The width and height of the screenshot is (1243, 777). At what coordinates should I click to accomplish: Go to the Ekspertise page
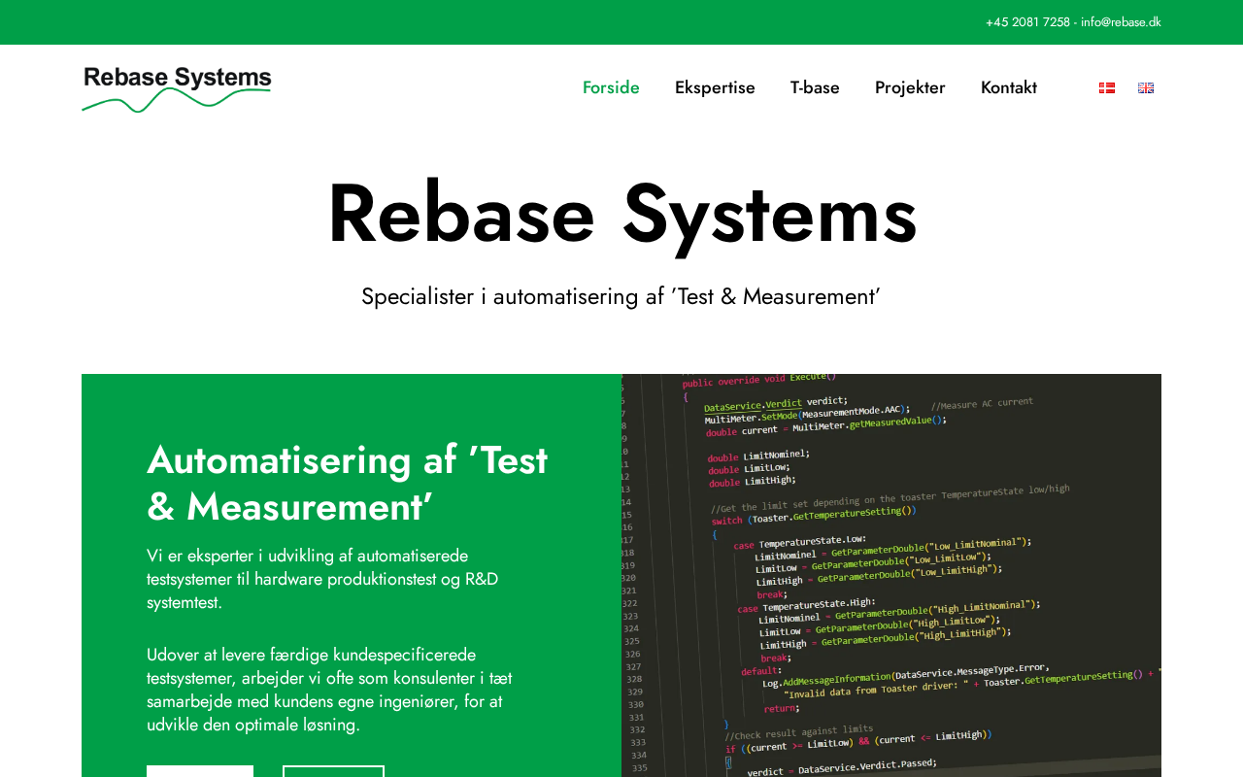pos(715,87)
